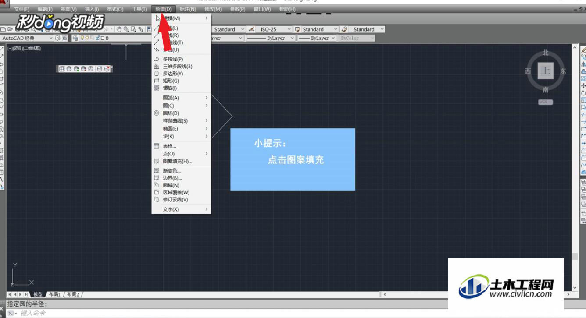Switch to Model (模型) tab
The image size is (586, 318).
(x=38, y=294)
